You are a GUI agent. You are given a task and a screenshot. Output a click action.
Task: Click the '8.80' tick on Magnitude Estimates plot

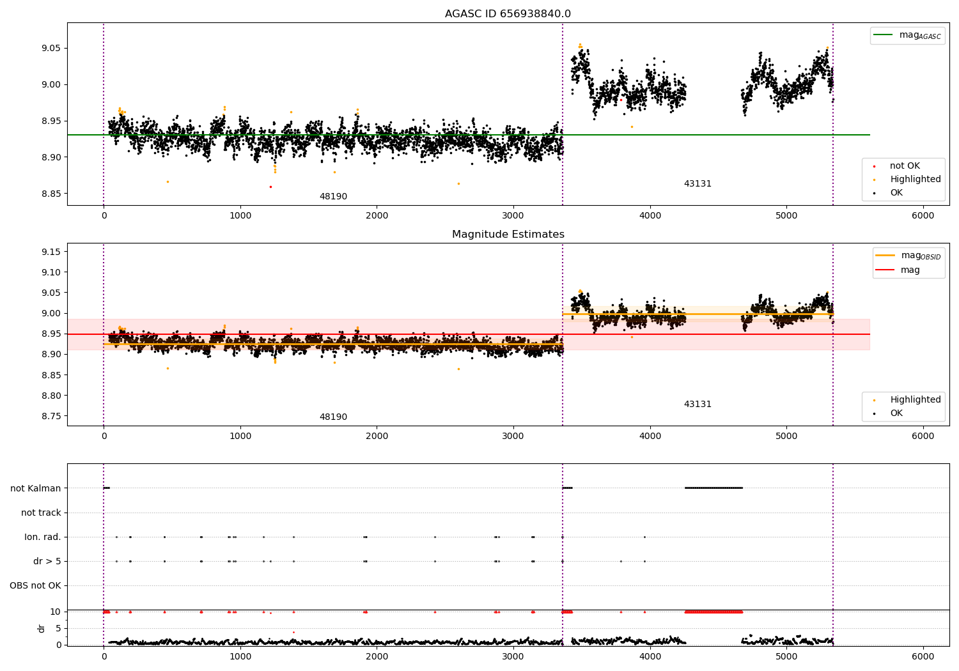[x=51, y=396]
